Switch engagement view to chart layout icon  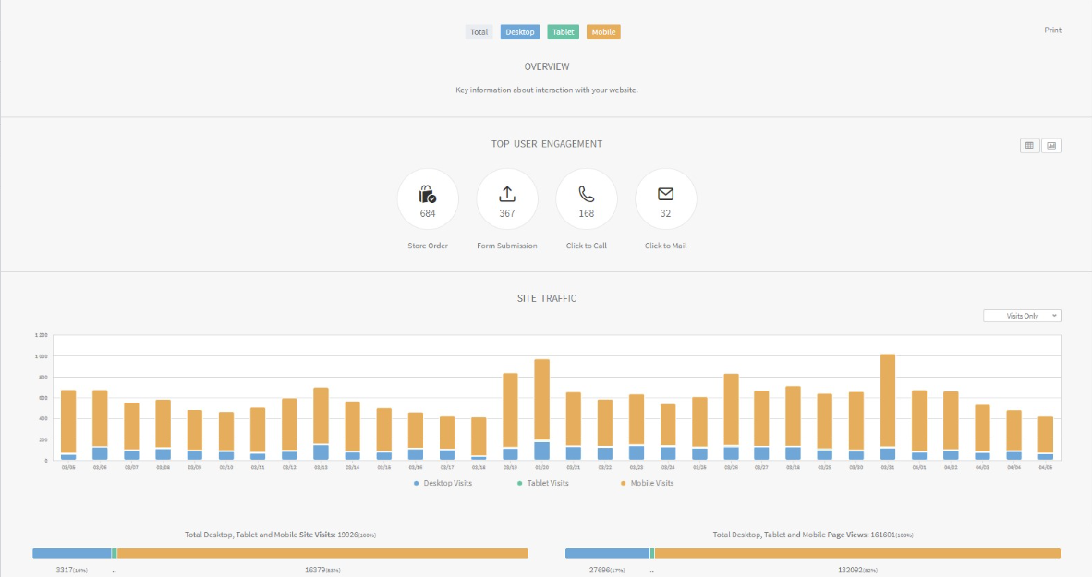pos(1051,146)
